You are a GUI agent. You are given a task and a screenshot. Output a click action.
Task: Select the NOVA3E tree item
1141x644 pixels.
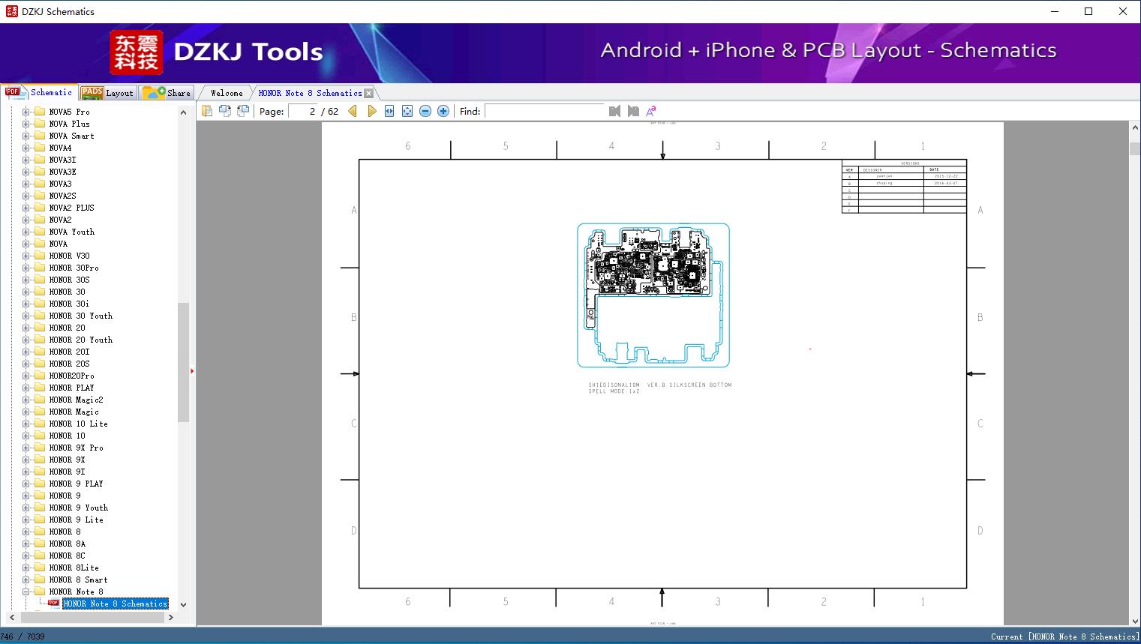point(62,172)
